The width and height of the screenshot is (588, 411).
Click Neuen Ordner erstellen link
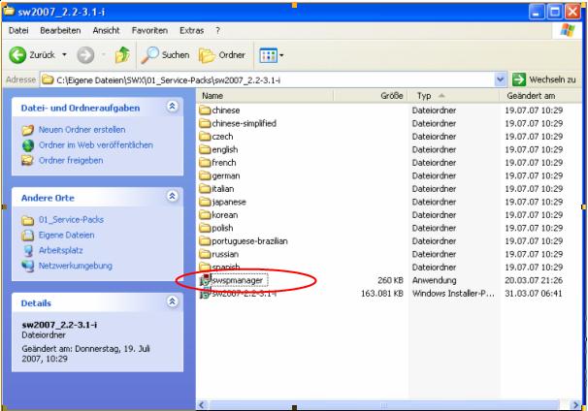tap(82, 130)
